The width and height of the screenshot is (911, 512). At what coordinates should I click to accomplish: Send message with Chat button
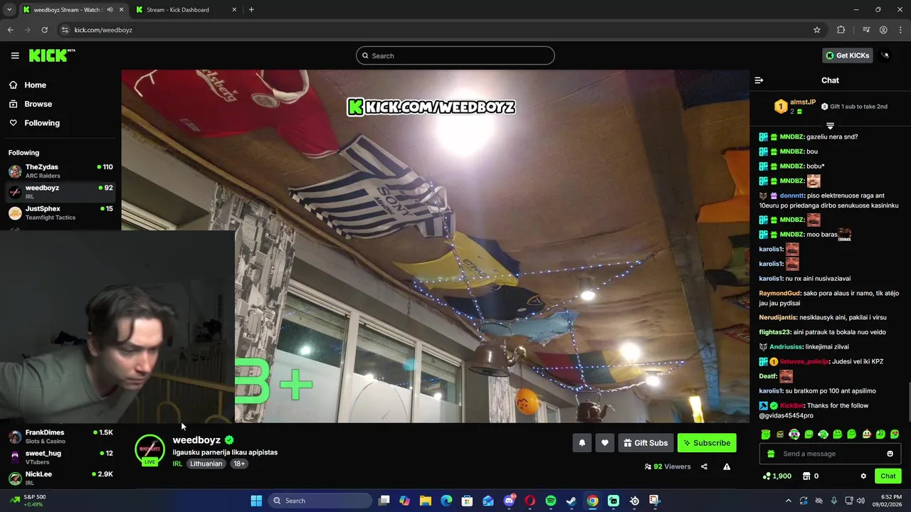(888, 476)
